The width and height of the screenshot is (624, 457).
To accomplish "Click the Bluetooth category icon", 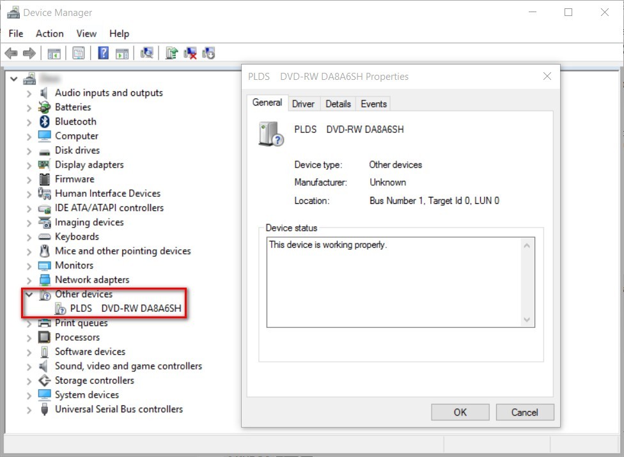I will point(44,121).
